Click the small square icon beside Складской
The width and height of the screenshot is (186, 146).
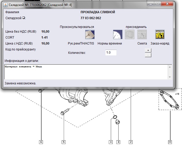point(24,18)
